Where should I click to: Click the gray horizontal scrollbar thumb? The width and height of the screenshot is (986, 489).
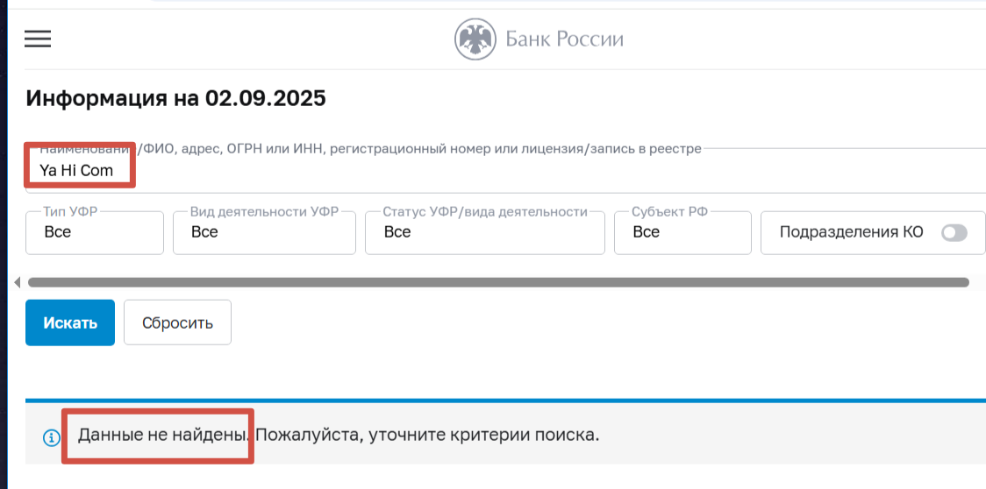[498, 282]
